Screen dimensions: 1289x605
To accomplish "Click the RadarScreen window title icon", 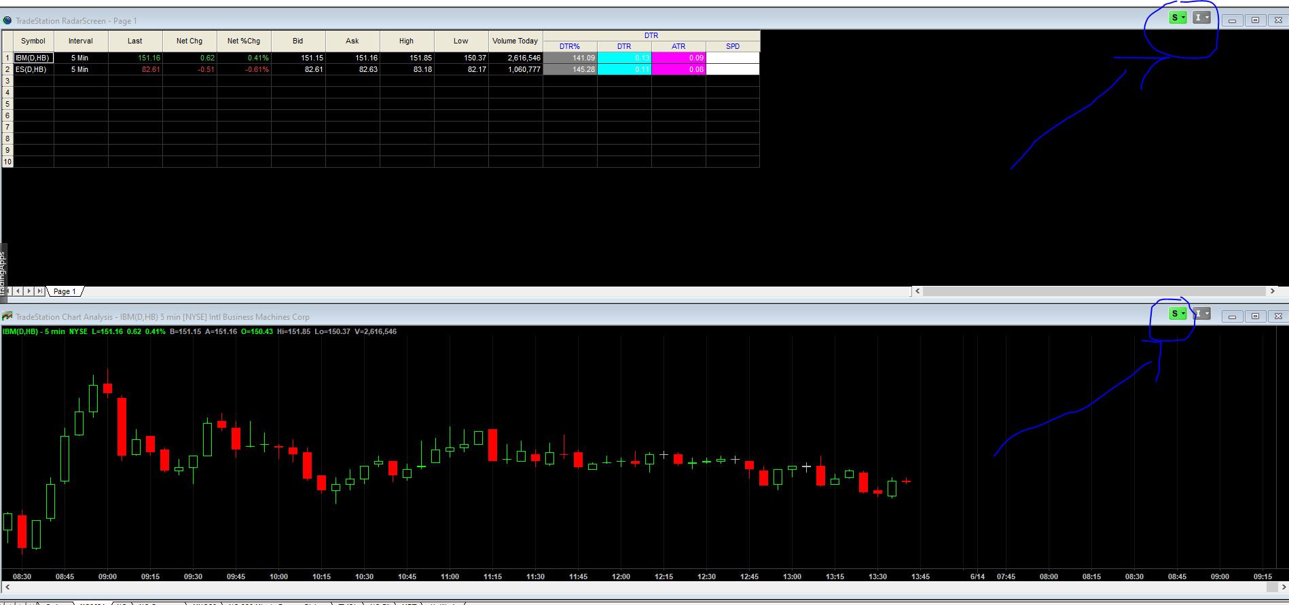I will (x=7, y=20).
